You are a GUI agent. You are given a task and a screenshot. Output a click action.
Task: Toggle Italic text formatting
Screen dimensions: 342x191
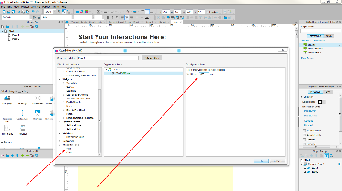pos(112,17)
